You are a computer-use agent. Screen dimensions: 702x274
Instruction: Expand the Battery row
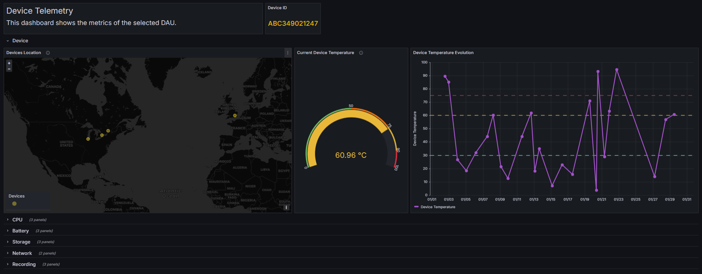pyautogui.click(x=20, y=231)
